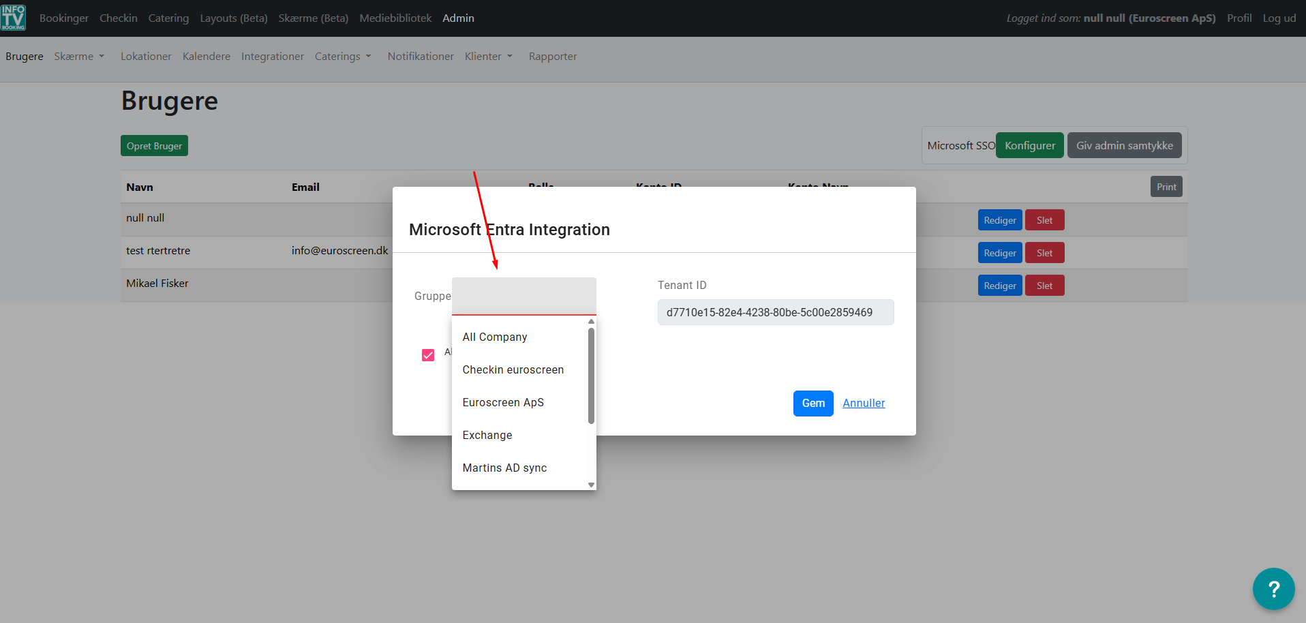
Task: Click the Navn column header
Action: point(140,187)
